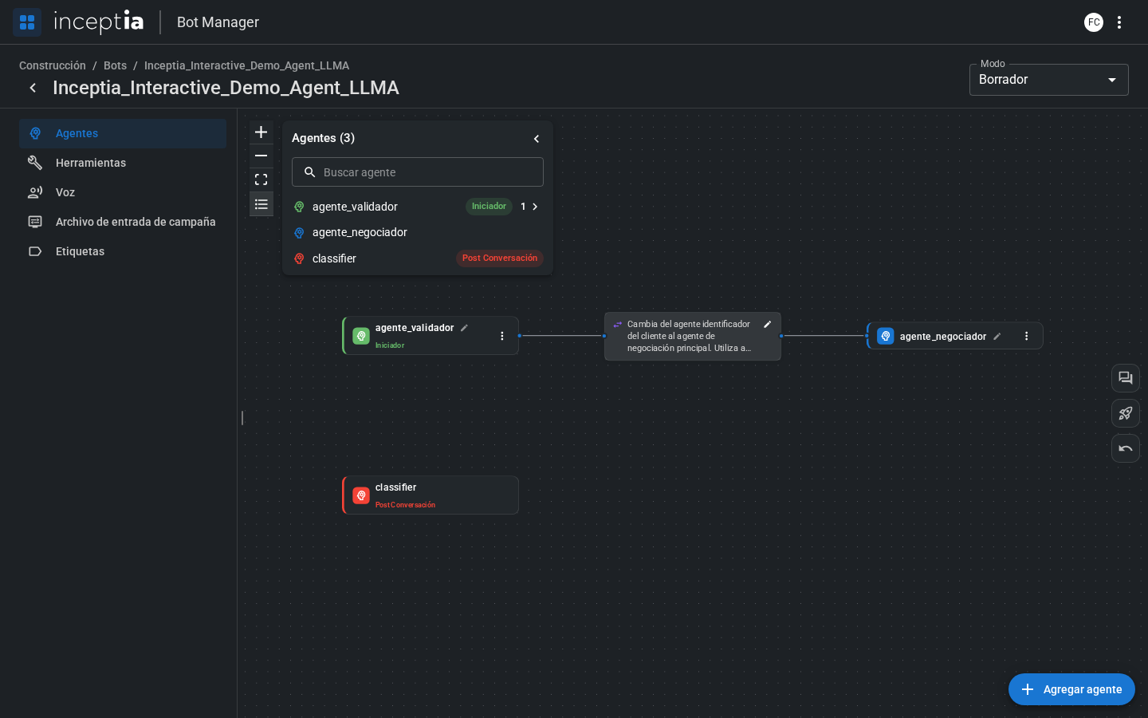Screen dimensions: 1148x718
Task: Click the Etiquetas label icon
Action: pyautogui.click(x=35, y=251)
